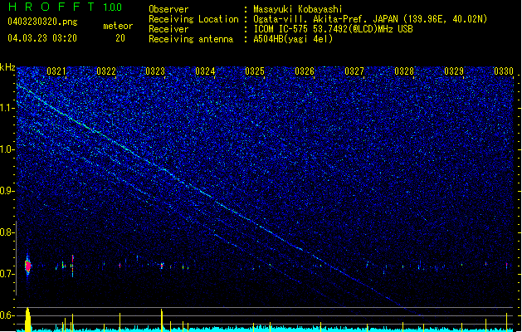Click the ICOM IC-575 receiver text
The width and height of the screenshot is (522, 332).
tap(333, 29)
